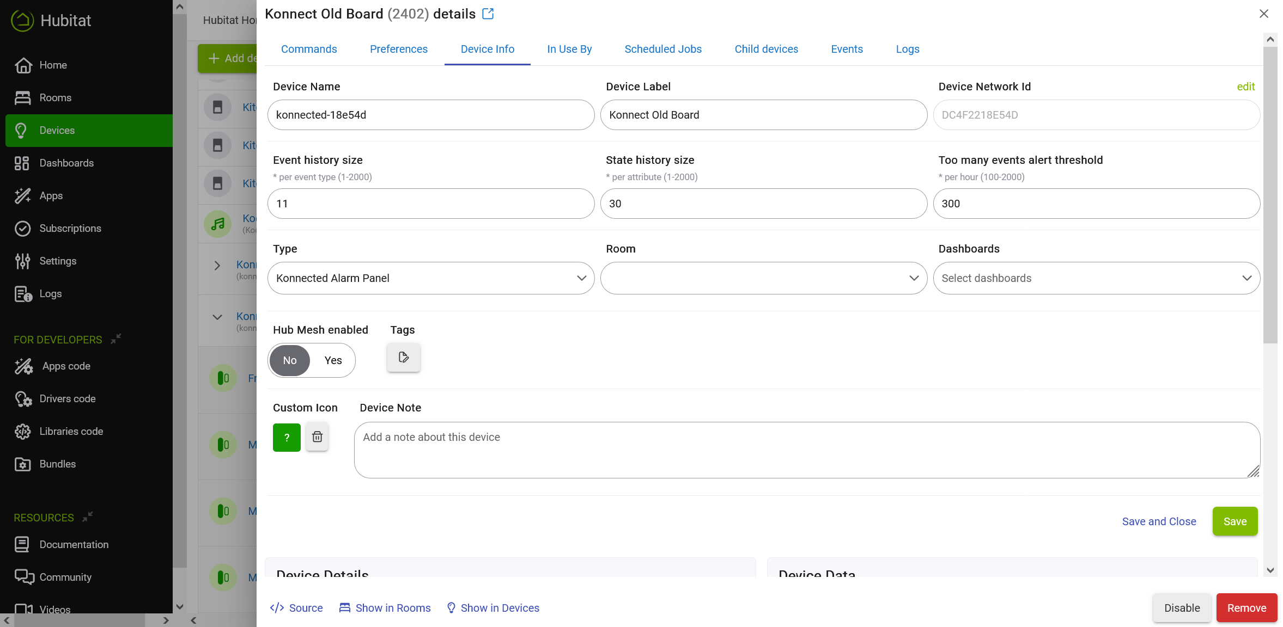Collapse the FOR DEVELOPERS section
1283x627 pixels.
pos(116,339)
